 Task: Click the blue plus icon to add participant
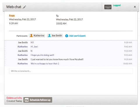click(x=66, y=36)
